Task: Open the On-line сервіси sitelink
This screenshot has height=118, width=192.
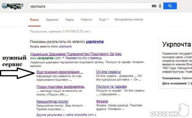Action: (108, 72)
